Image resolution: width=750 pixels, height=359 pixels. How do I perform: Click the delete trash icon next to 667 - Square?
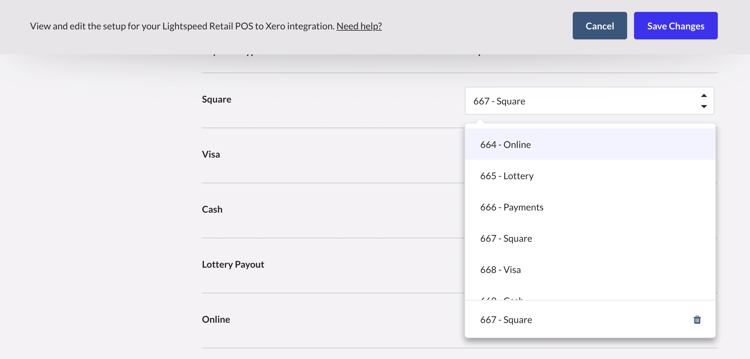point(697,320)
